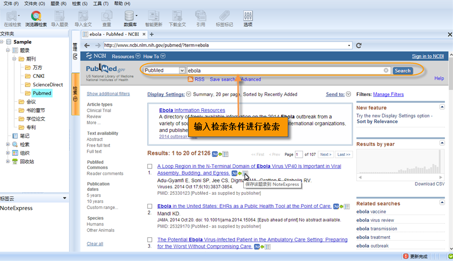
Task: Open the 在线检索 online search tool
Action: [x=12, y=18]
